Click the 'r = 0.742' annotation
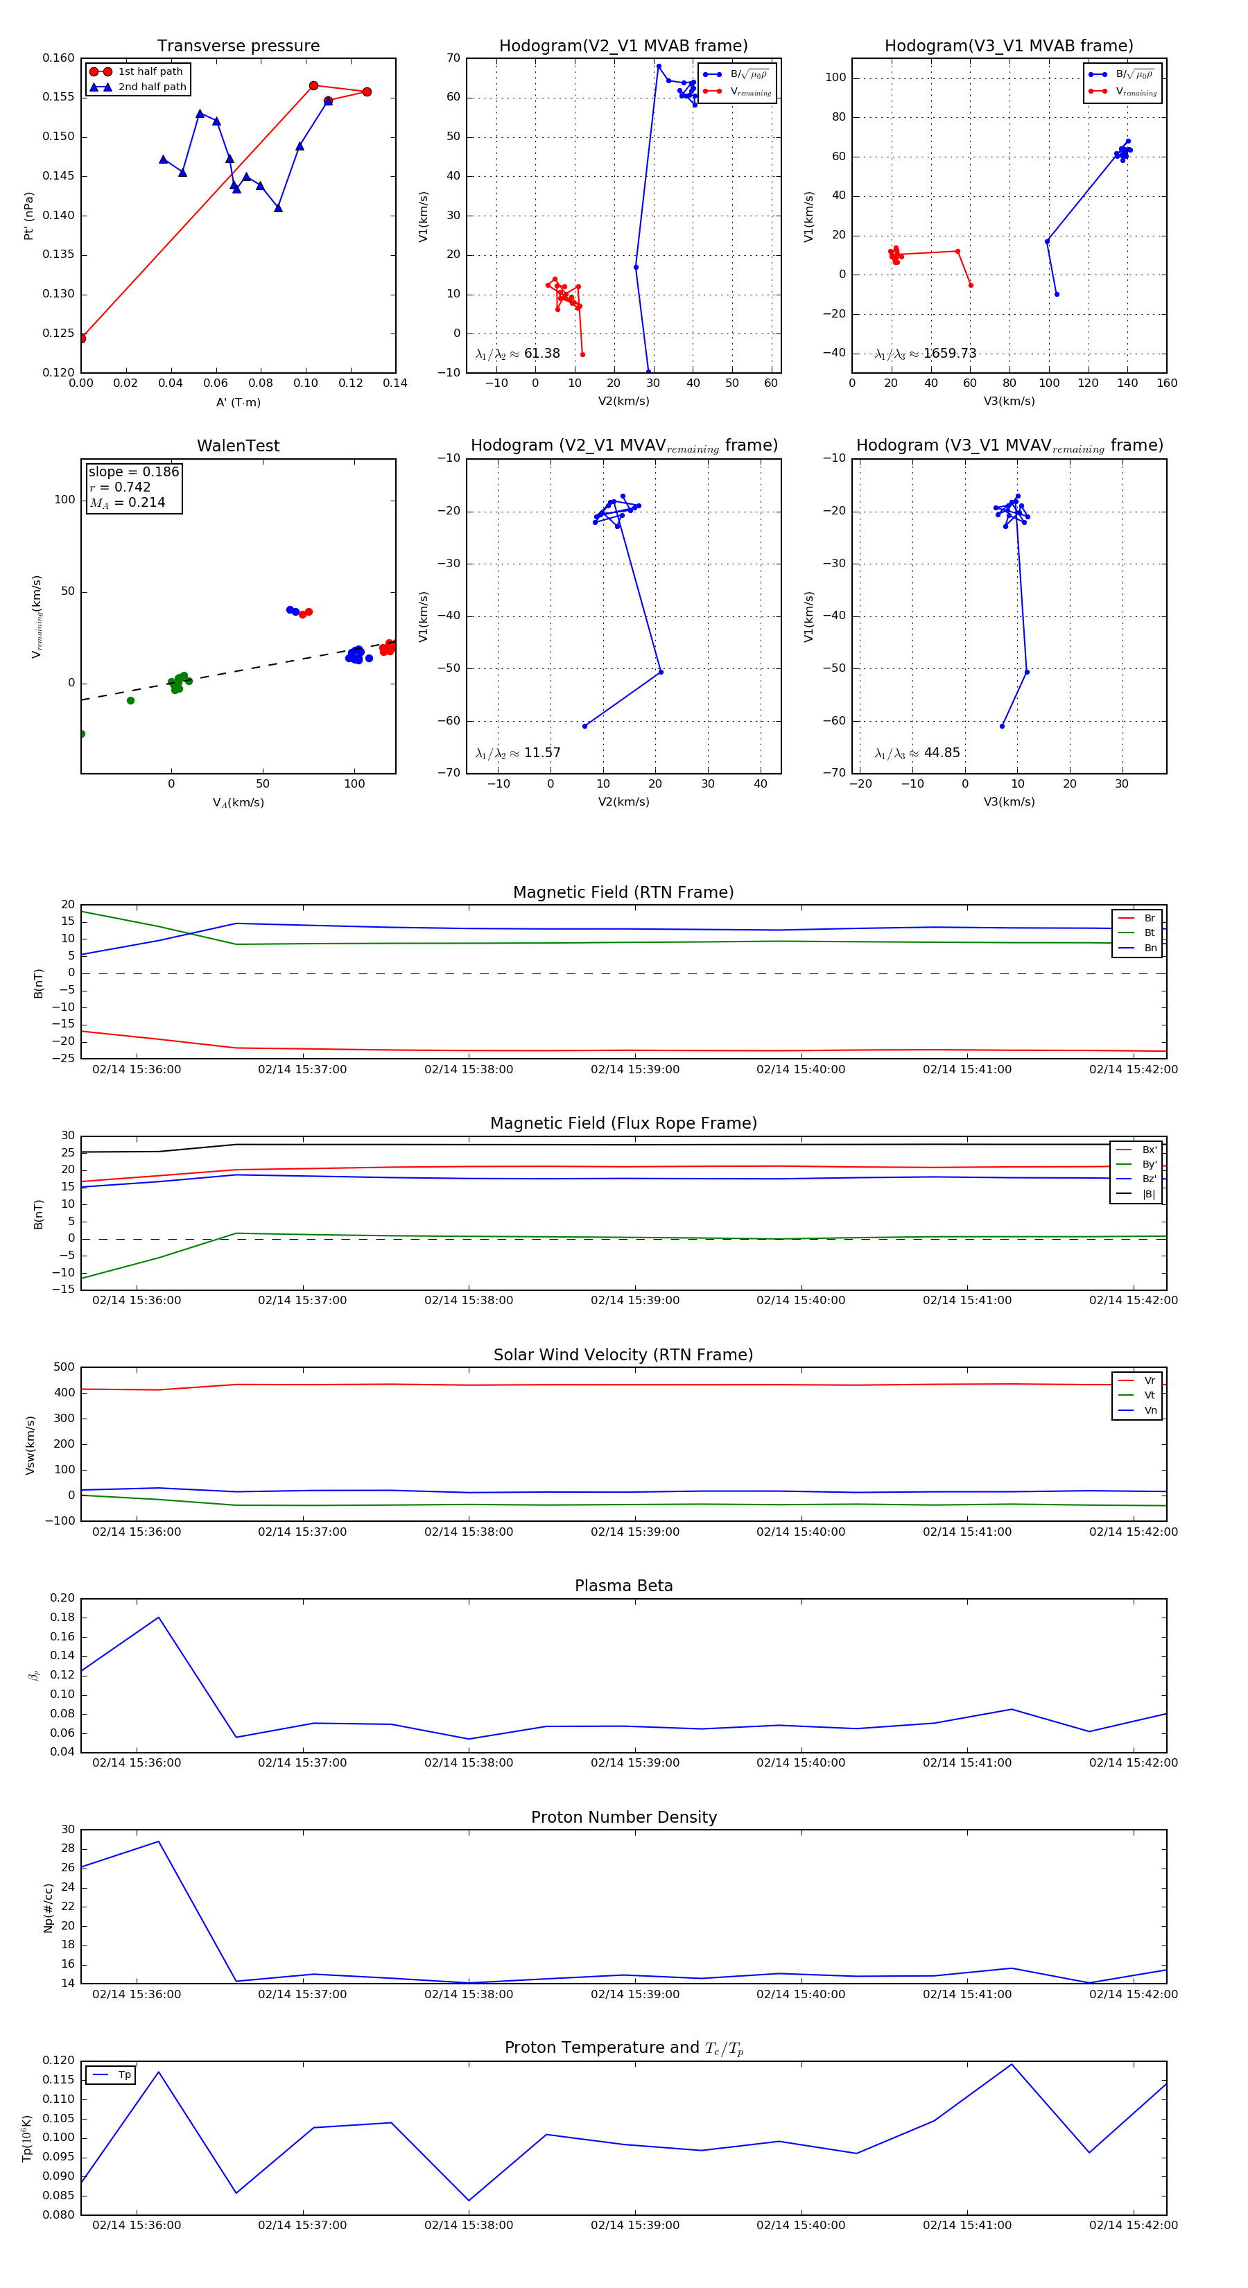The width and height of the screenshot is (1248, 2288). [x=120, y=487]
